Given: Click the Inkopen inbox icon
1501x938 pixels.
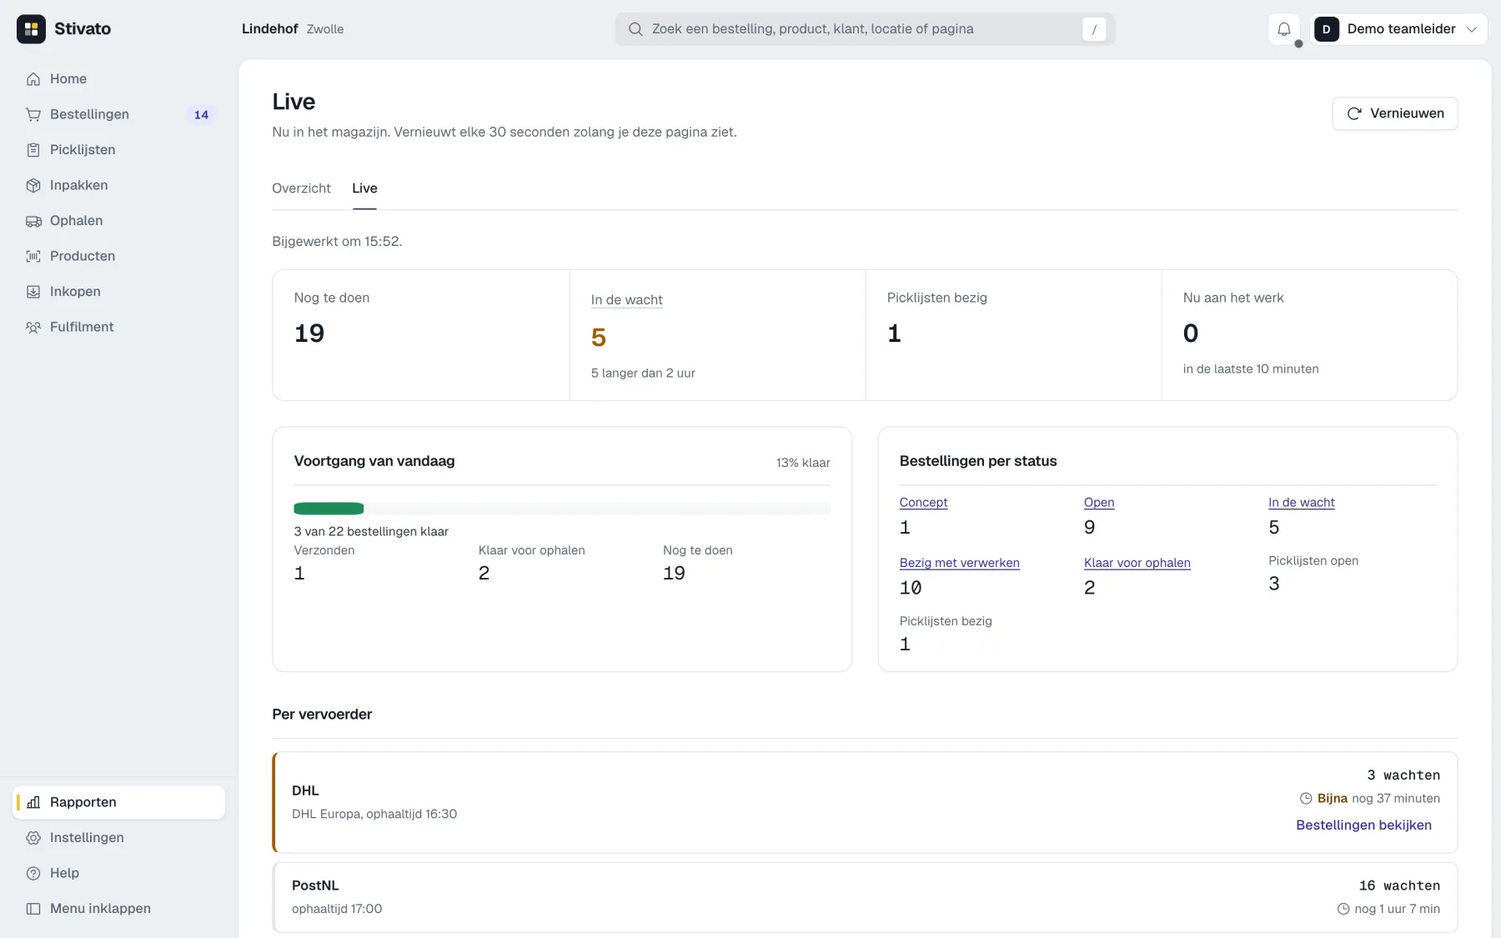Looking at the screenshot, I should [33, 292].
